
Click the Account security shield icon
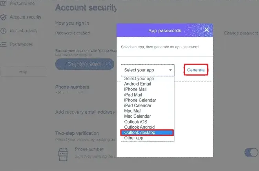click(3, 17)
